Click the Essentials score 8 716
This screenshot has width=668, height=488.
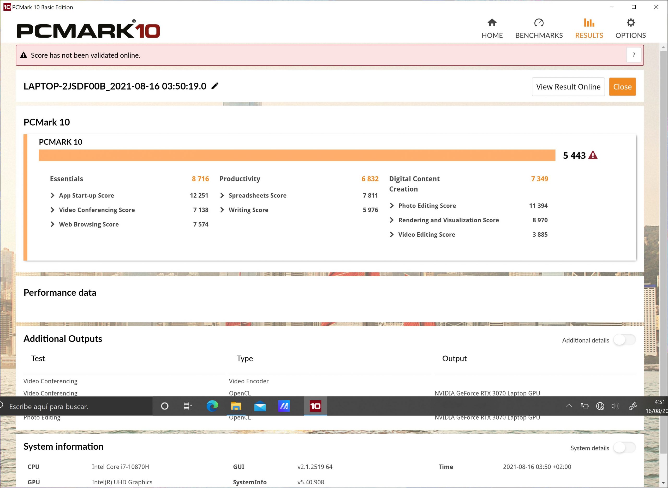pyautogui.click(x=200, y=179)
